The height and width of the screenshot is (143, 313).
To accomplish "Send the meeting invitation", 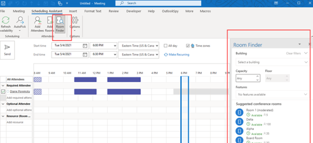I will [7, 50].
